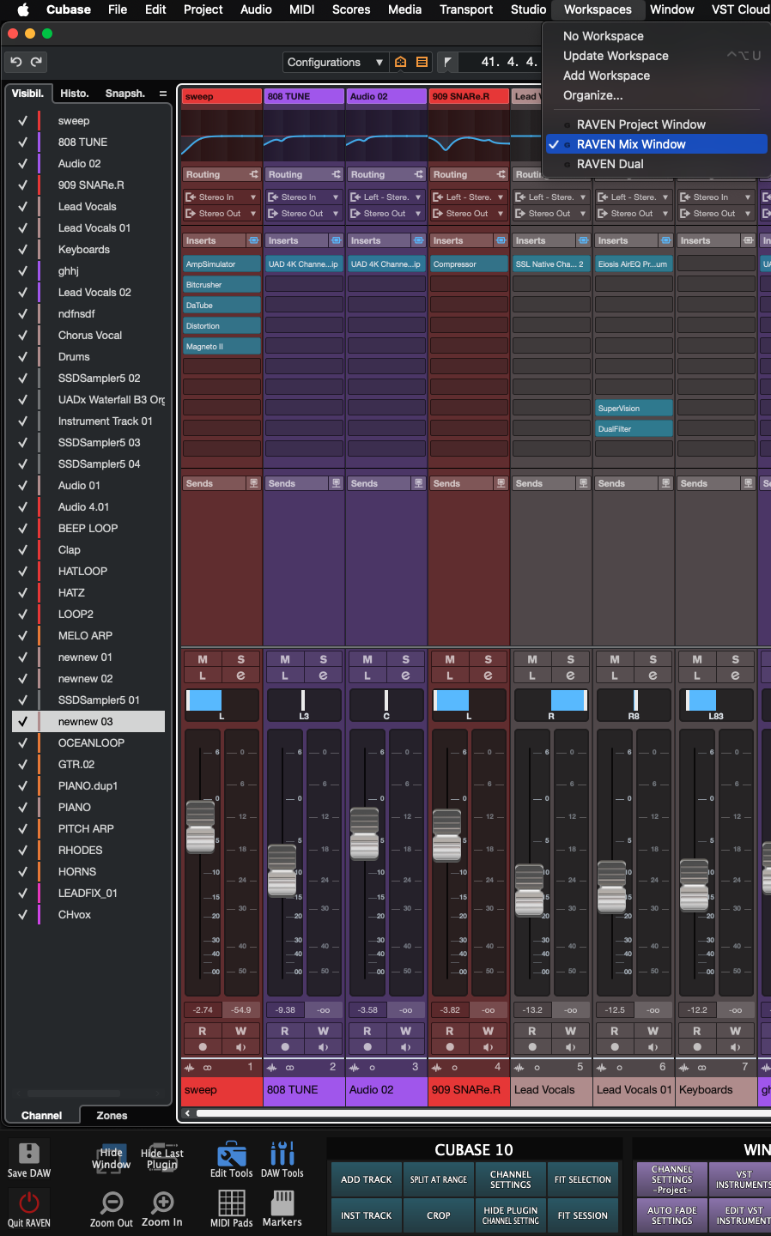Image resolution: width=771 pixels, height=1236 pixels.
Task: Click the Hide Last Plugin icon
Action: pos(162,1157)
